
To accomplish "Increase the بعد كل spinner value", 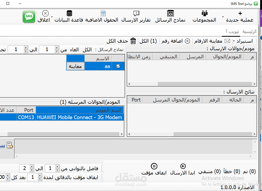I will [x=8, y=175].
